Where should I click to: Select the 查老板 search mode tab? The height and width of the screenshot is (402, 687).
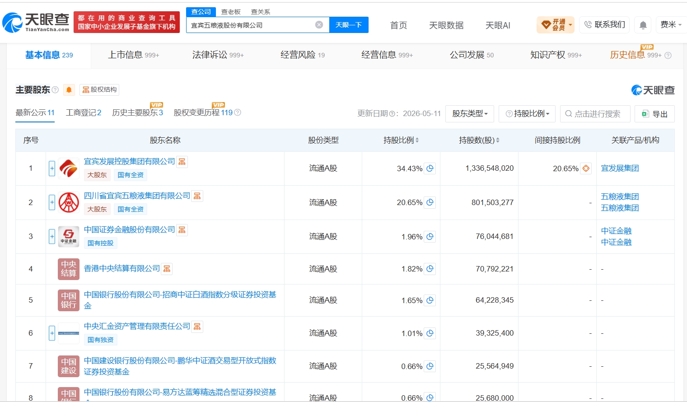[x=231, y=12]
